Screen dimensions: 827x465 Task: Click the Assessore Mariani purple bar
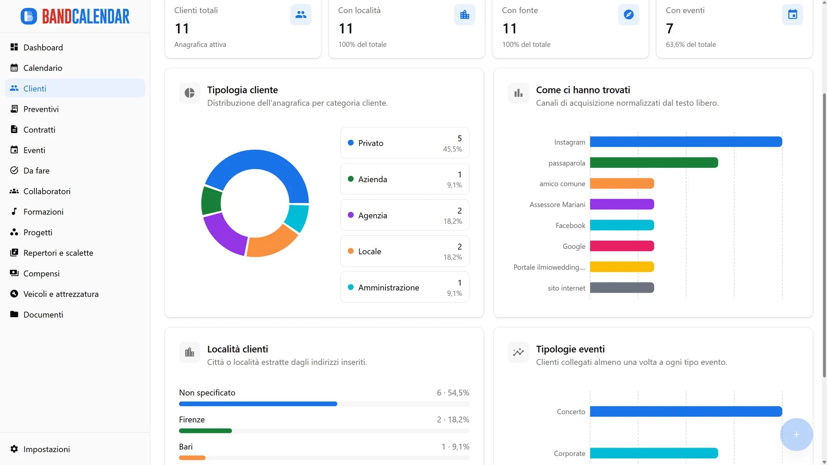point(622,204)
